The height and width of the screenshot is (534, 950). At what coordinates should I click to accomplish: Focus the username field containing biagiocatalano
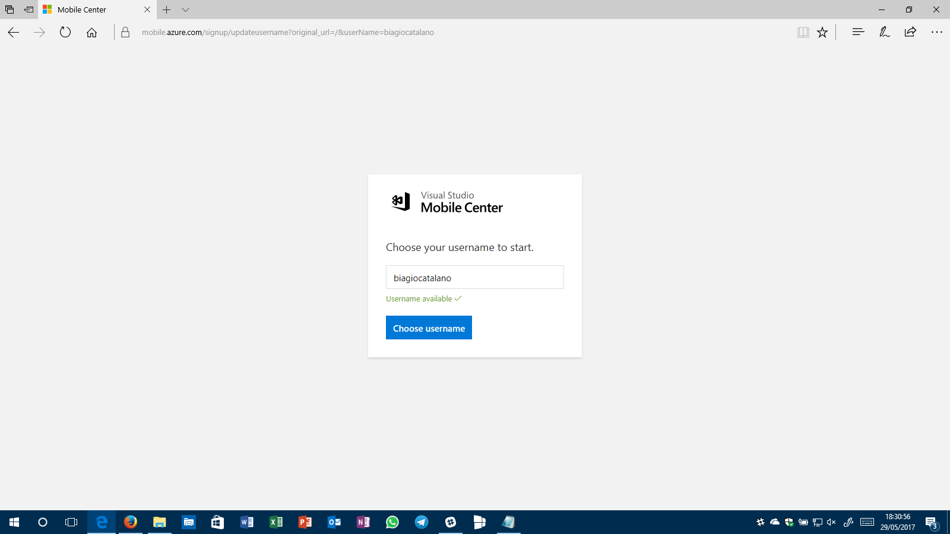[475, 277]
